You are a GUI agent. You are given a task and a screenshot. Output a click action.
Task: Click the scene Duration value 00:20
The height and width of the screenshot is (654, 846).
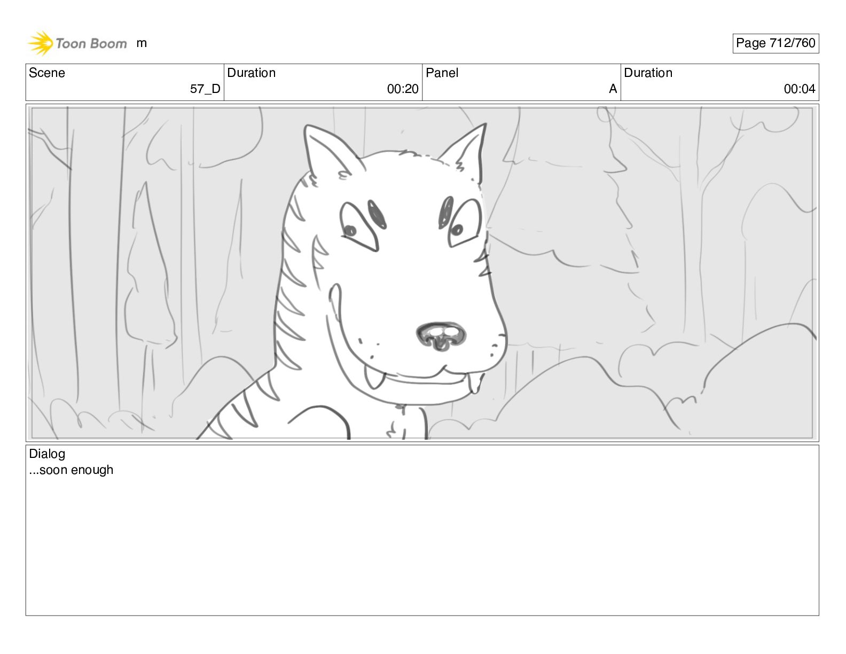pos(403,89)
